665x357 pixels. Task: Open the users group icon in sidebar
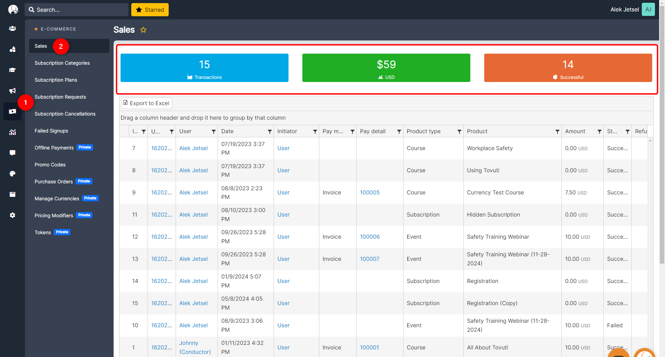[12, 28]
